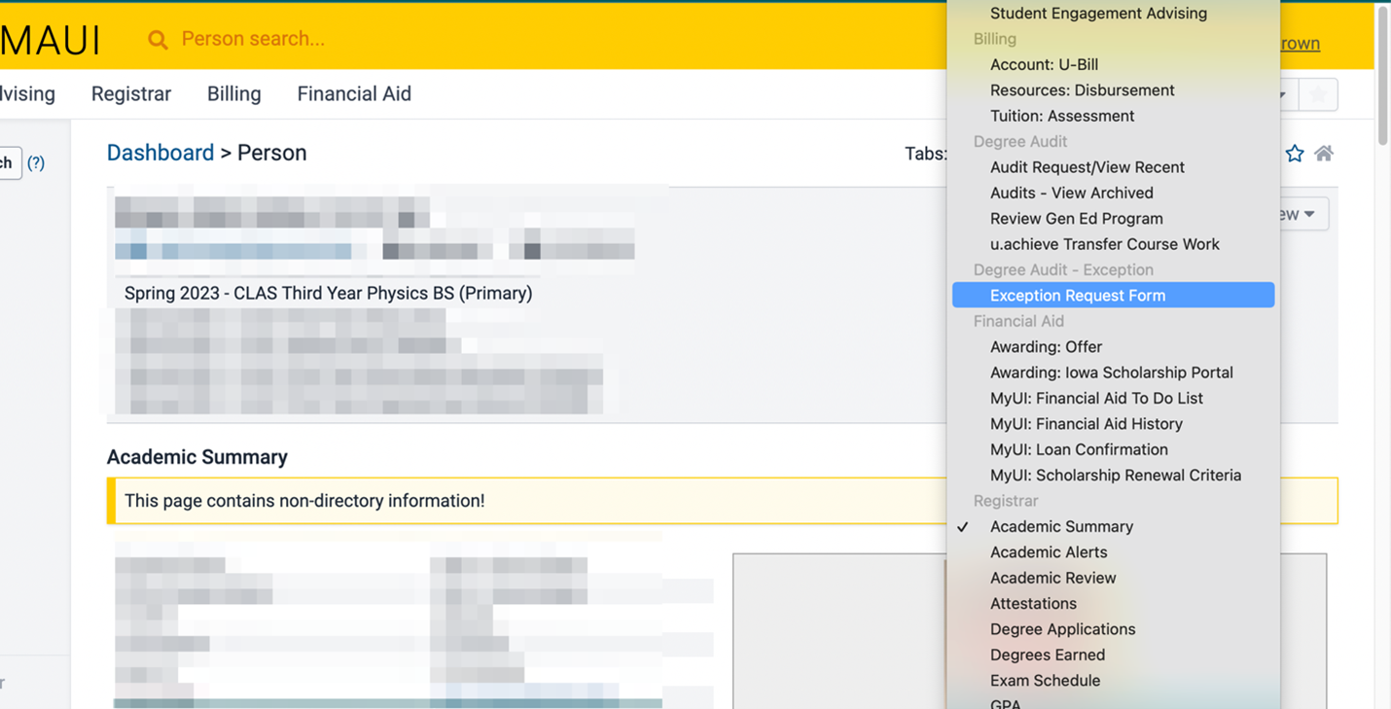Click the grayed star button in toolbar
Viewport: 1391px width, 709px height.
1318,94
